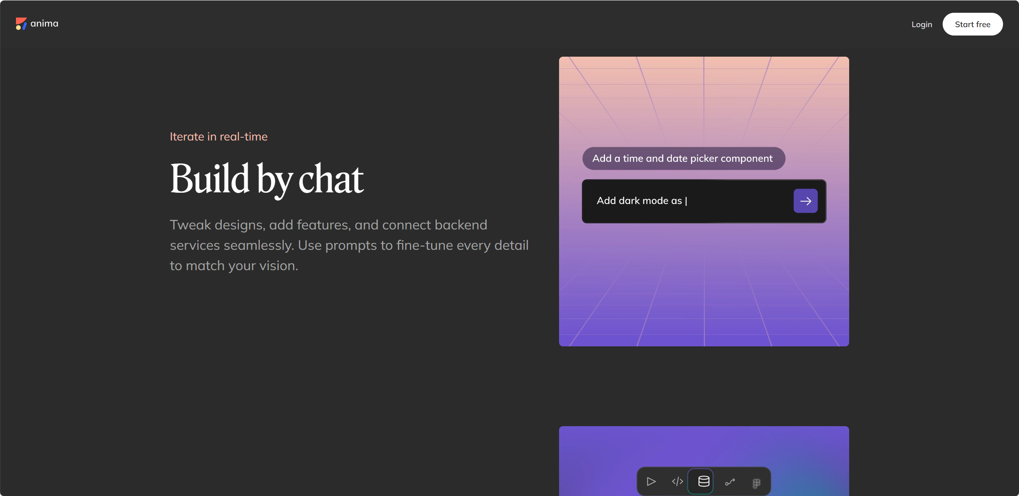Select the play preview icon
Image resolution: width=1019 pixels, height=496 pixels.
651,482
